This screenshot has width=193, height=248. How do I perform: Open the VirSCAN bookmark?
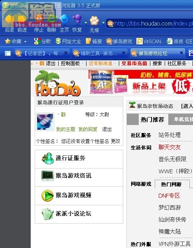pyautogui.click(x=149, y=41)
